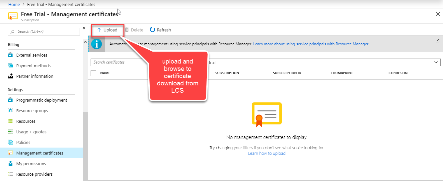Click the Partner information person icon
Screen dimensions: 443x181
point(10,76)
